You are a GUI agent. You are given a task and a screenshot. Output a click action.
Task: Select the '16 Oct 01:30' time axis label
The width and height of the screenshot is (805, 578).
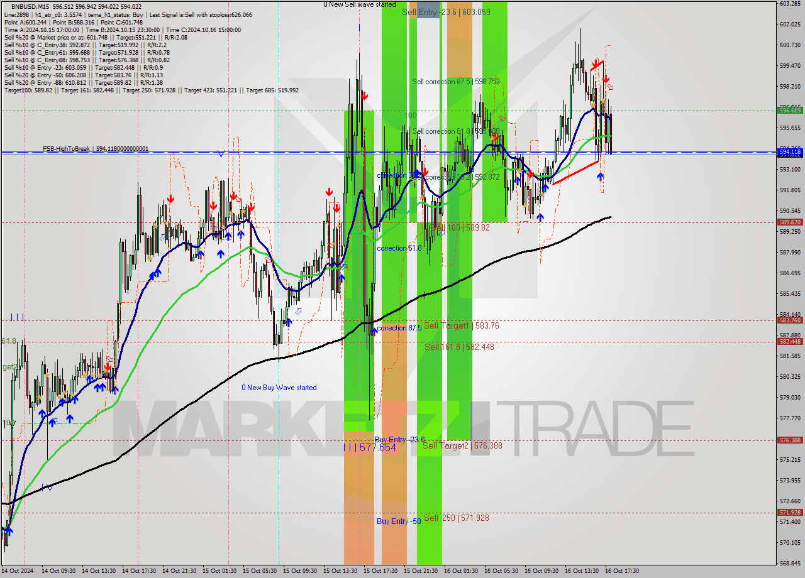click(x=460, y=571)
